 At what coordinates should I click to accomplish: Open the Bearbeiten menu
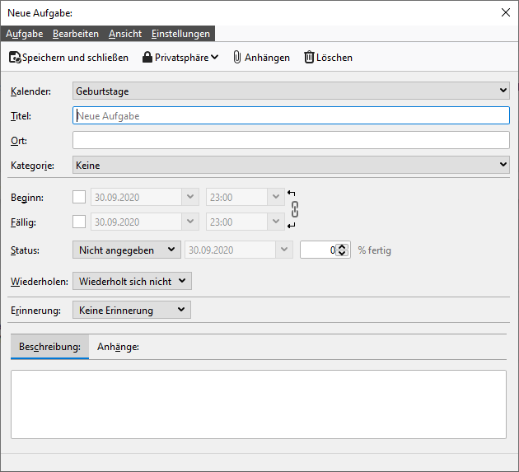pos(76,34)
